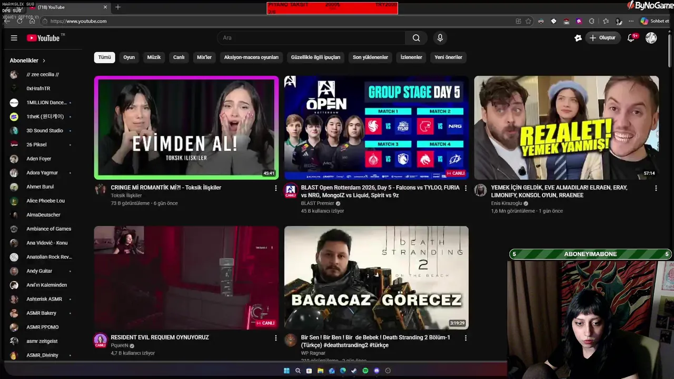Open Spotify from the taskbar

[x=365, y=371]
